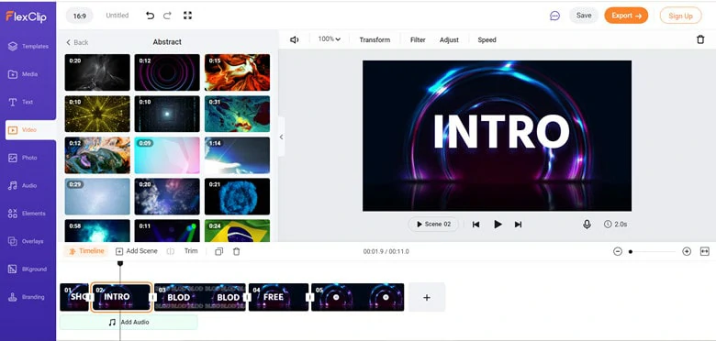Mute the video volume speaker
This screenshot has height=341, width=716.
pyautogui.click(x=295, y=39)
